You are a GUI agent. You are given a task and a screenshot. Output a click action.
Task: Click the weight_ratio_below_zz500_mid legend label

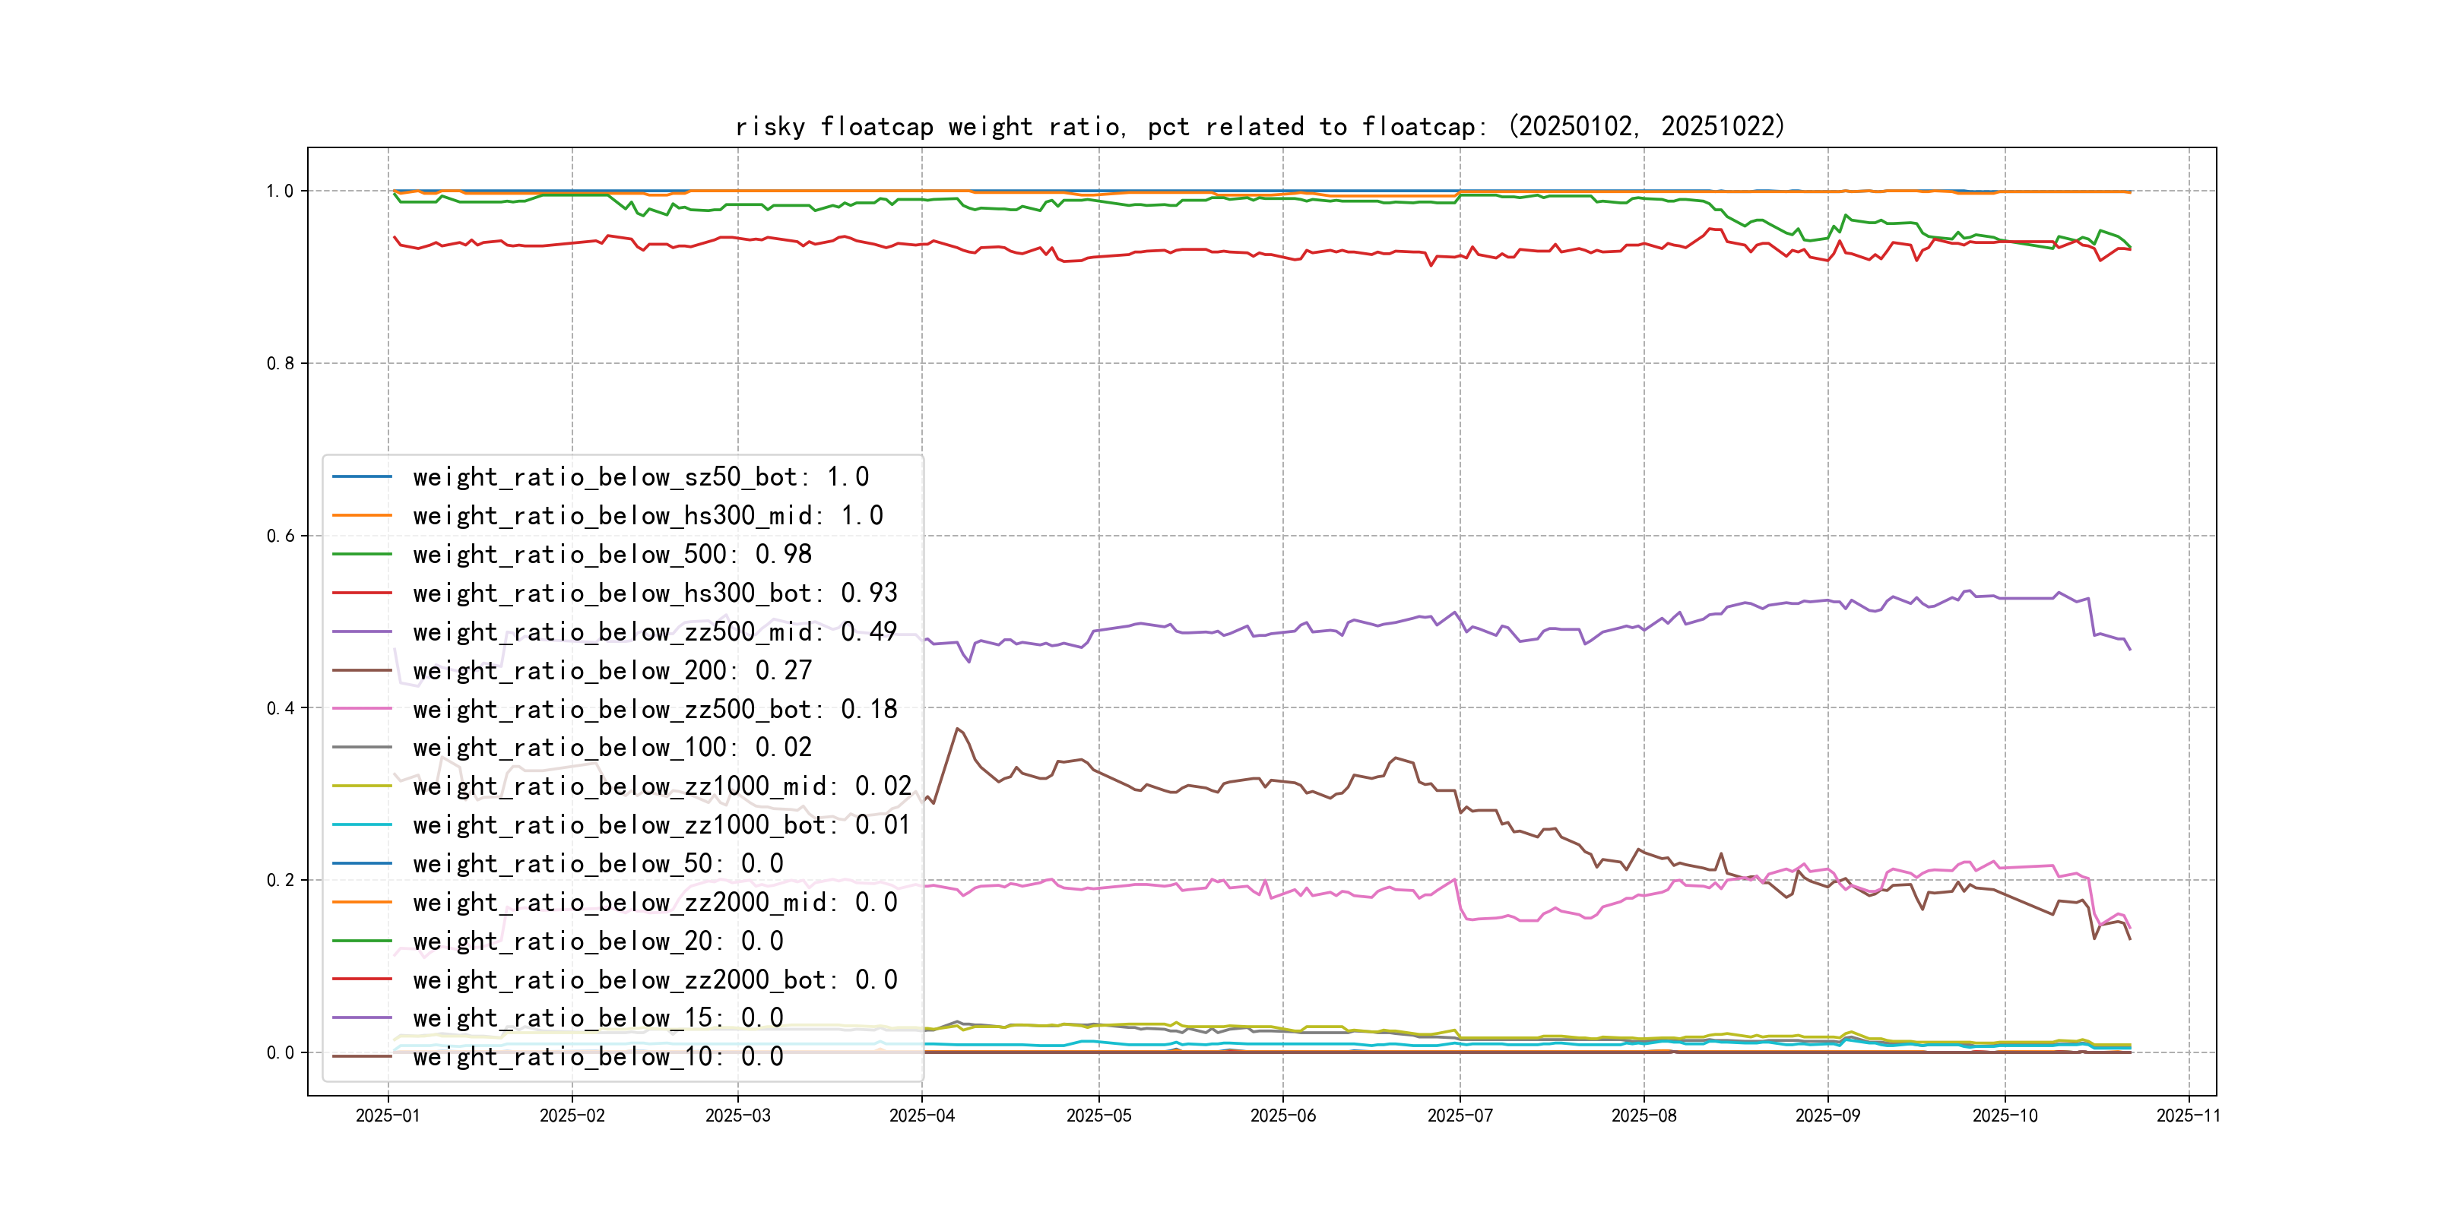pos(654,631)
